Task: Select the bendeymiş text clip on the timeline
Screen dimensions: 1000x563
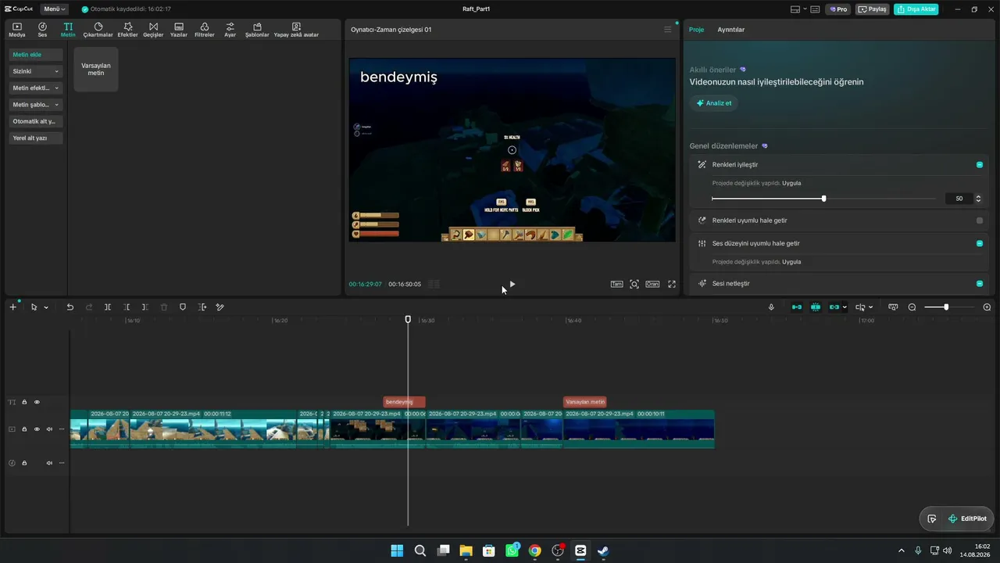Action: [404, 402]
